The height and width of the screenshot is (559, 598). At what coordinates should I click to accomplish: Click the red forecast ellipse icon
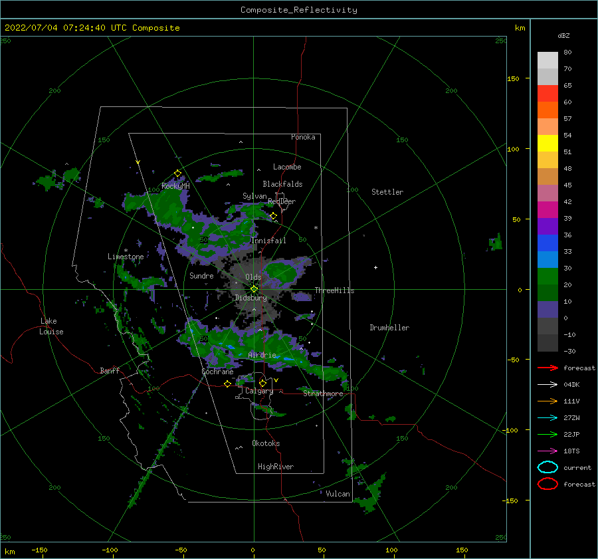coord(548,484)
